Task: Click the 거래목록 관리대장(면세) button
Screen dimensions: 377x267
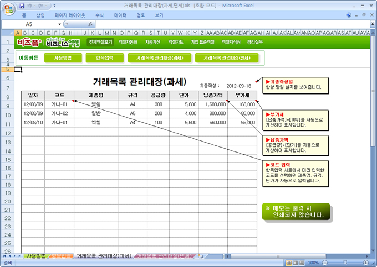Action: tap(227, 57)
